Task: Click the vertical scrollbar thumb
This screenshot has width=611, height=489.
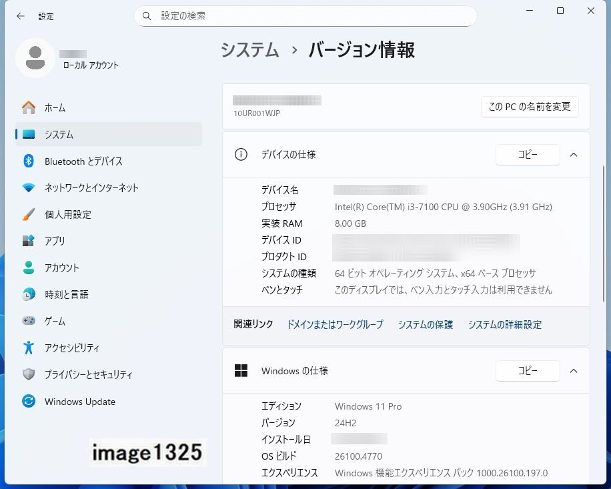Action: [604, 233]
